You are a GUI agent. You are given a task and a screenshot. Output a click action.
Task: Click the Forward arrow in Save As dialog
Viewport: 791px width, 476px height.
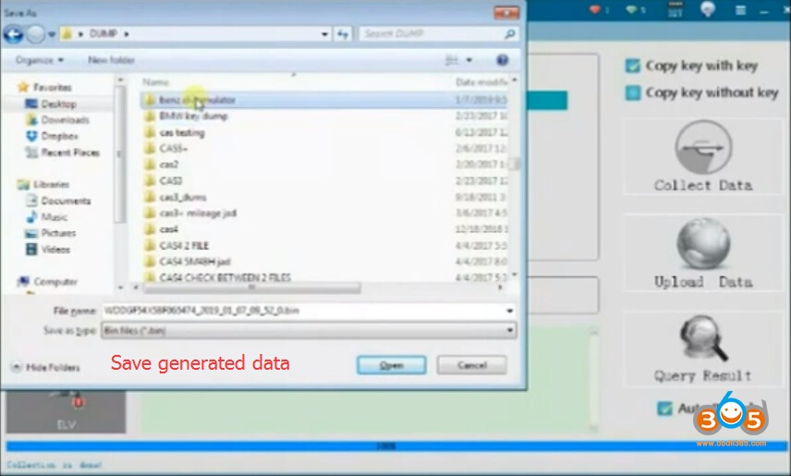click(35, 34)
